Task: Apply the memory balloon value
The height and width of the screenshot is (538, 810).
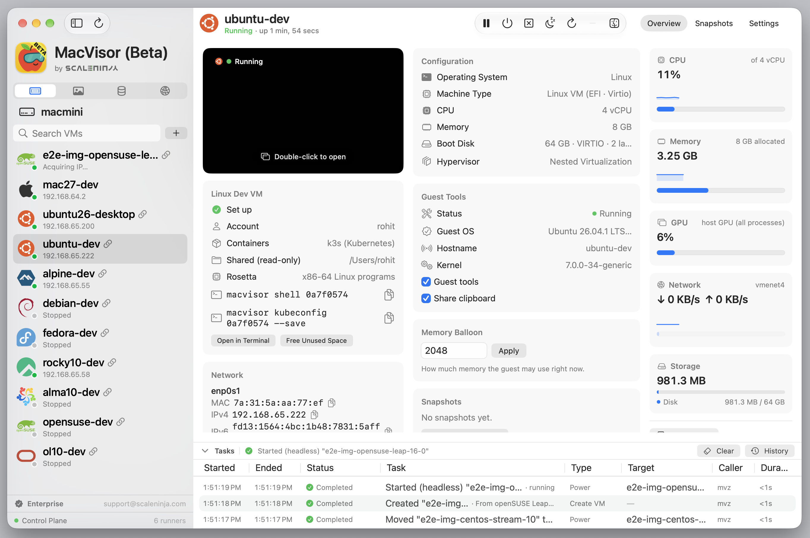Action: (x=508, y=351)
